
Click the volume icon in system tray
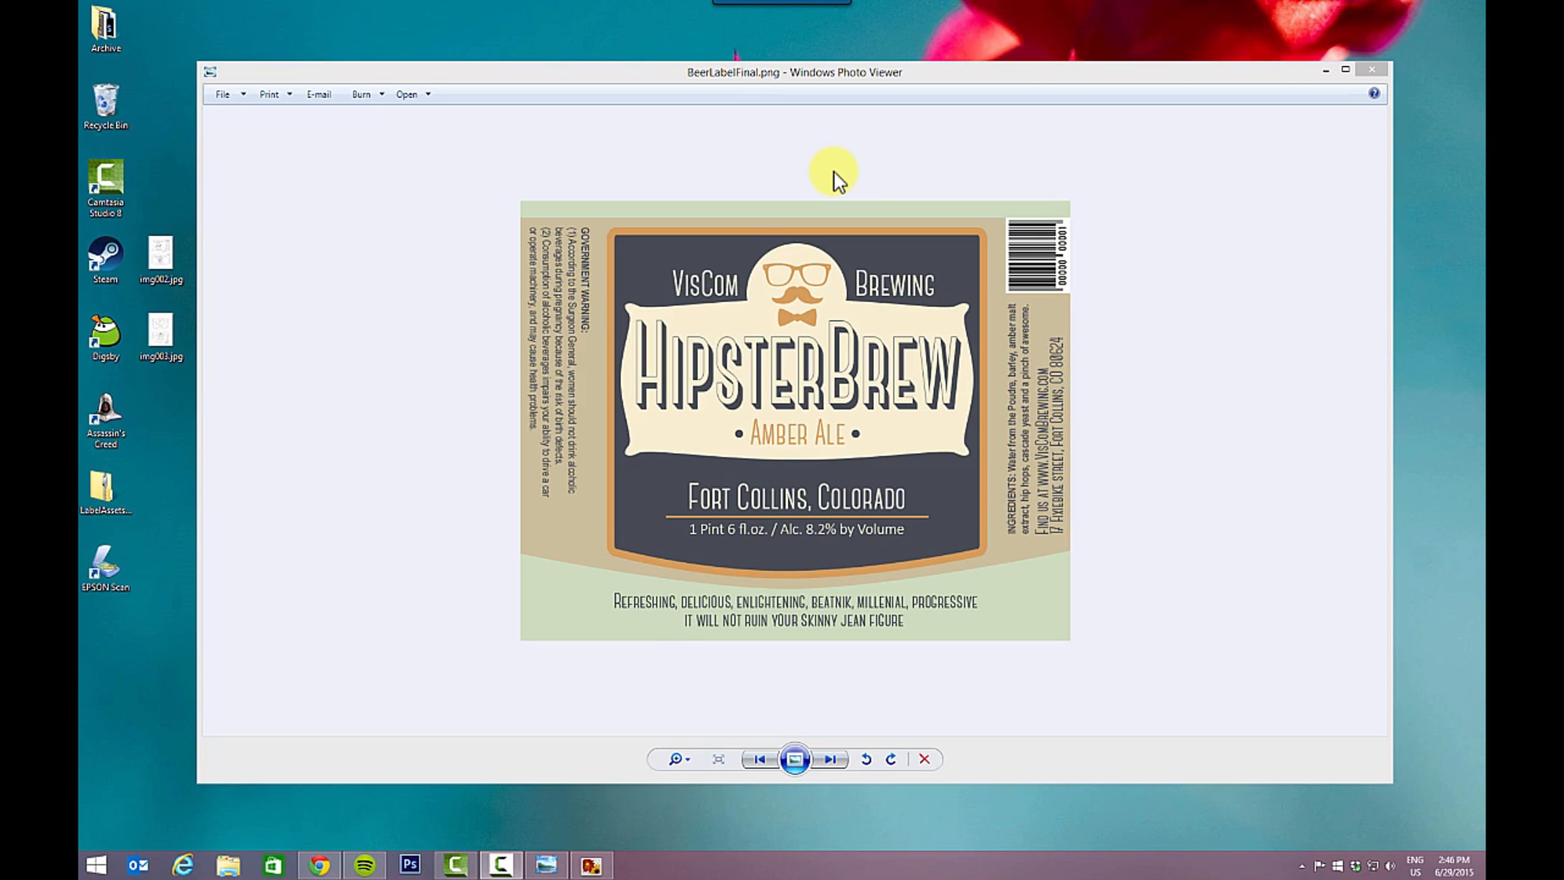(x=1389, y=866)
